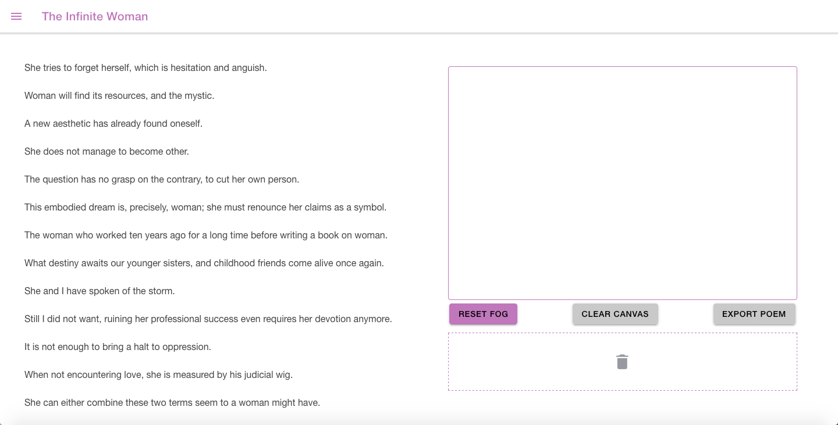838x425 pixels.
Task: Open the hamburger navigation menu
Action: pyautogui.click(x=16, y=16)
